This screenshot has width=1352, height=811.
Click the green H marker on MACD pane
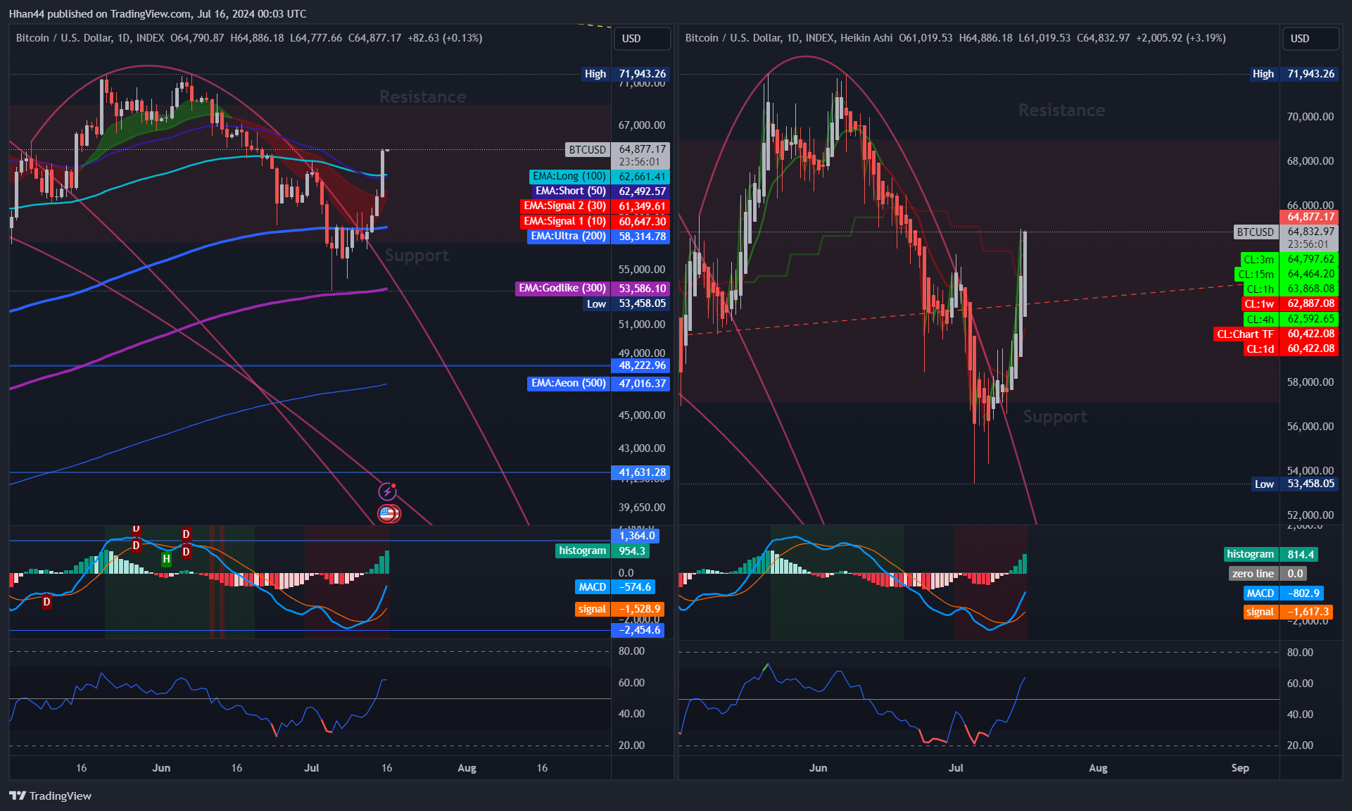click(166, 560)
